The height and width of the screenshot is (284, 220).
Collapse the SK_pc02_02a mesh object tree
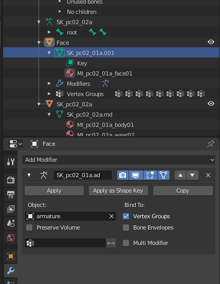[x=39, y=104]
